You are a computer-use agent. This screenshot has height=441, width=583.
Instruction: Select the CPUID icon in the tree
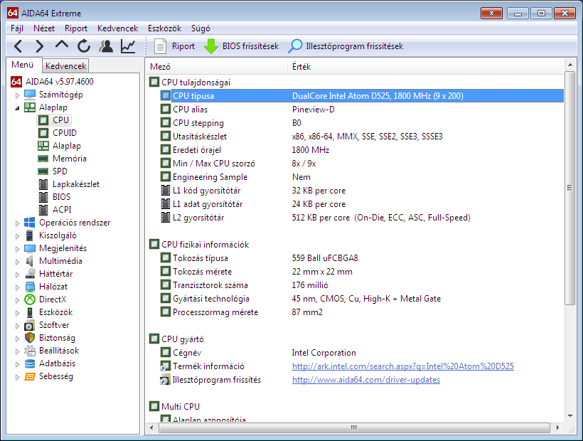43,133
